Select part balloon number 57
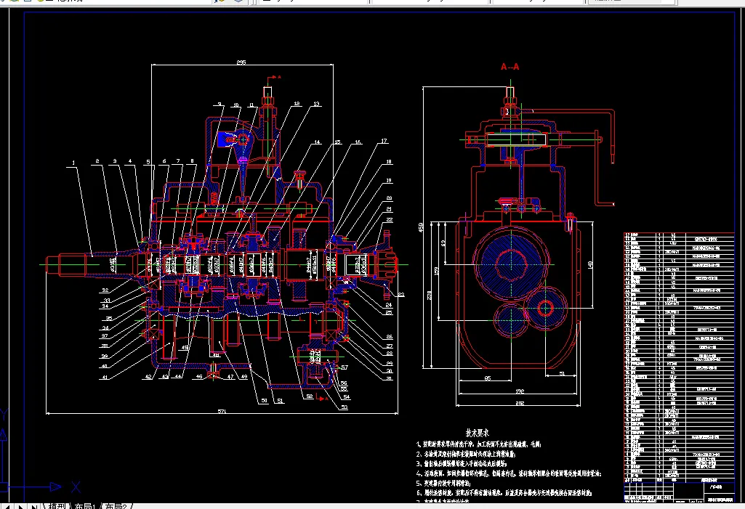The width and height of the screenshot is (745, 509). [345, 367]
